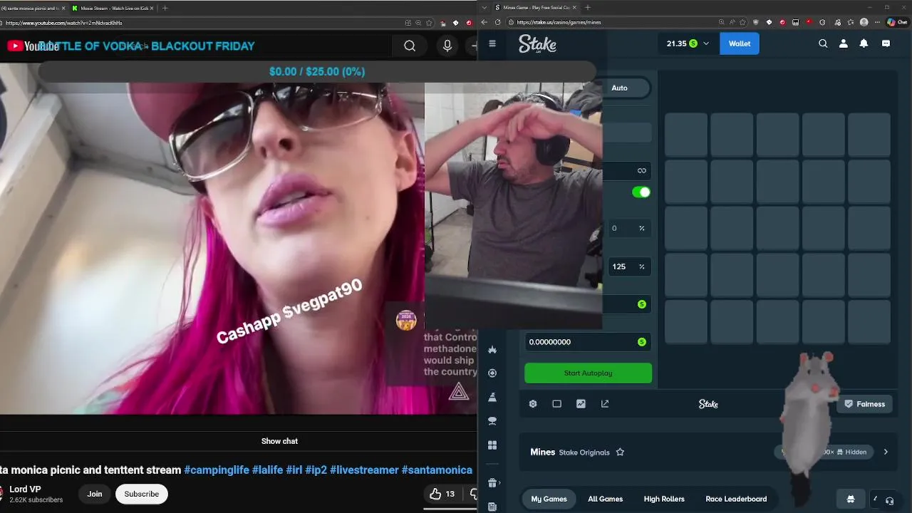The image size is (912, 513).
Task: Select the All Games tab
Action: pyautogui.click(x=606, y=499)
